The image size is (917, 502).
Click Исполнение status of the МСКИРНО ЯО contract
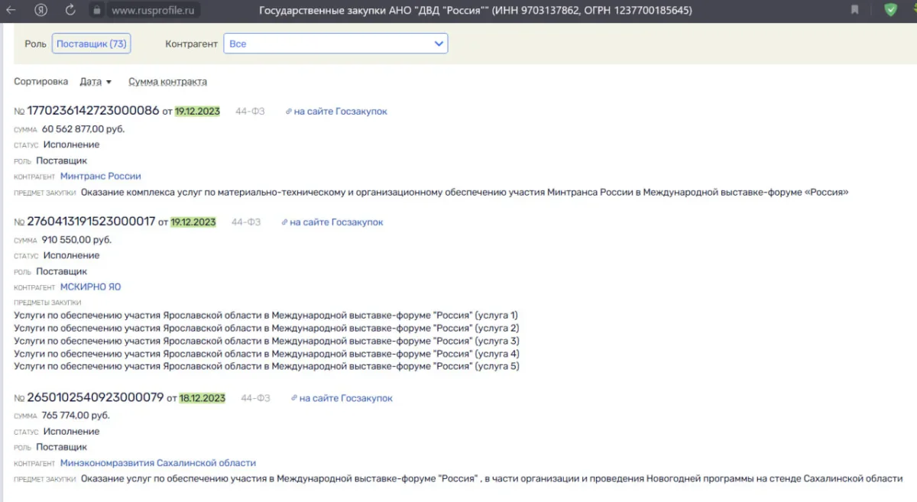[71, 256]
